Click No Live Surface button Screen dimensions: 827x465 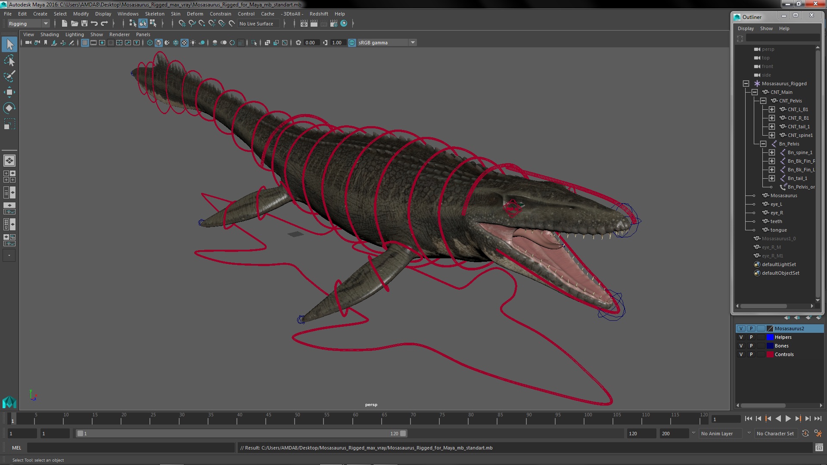tap(257, 23)
